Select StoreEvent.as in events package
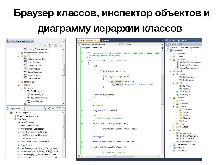Screen dimensions: 221x165 [x=34, y=75]
